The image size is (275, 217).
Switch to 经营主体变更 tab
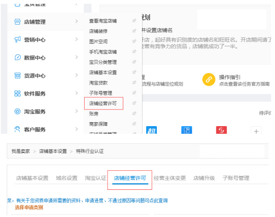[x=170, y=178]
